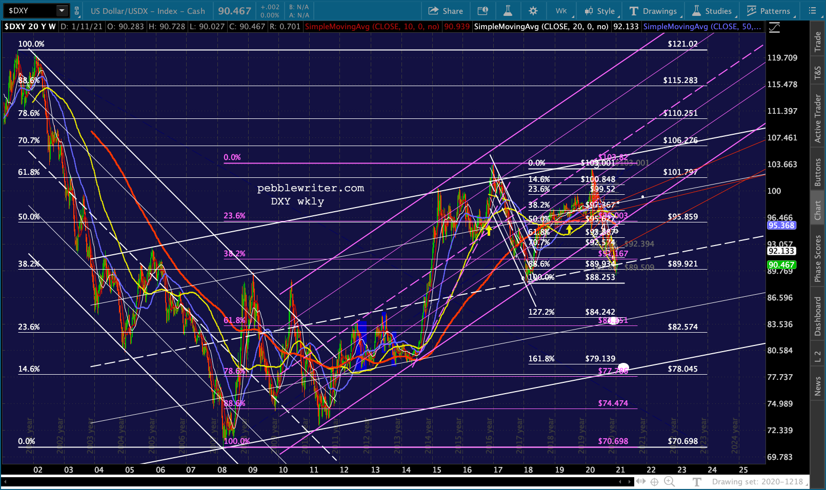Click the purple SimpleMovingAvg 50 study label
Screen dimensions: 826x490
(x=702, y=27)
